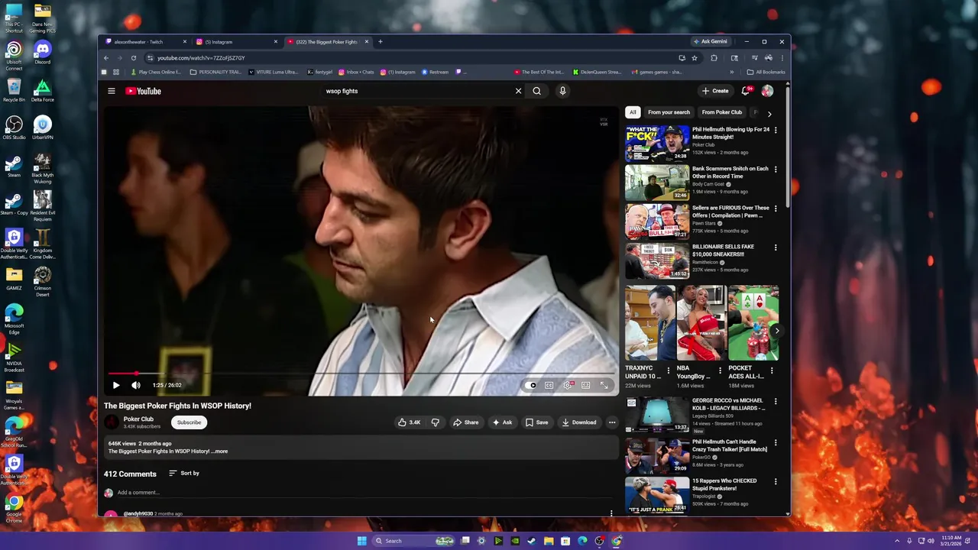The width and height of the screenshot is (978, 550).
Task: Select the All filter chip
Action: 633,112
